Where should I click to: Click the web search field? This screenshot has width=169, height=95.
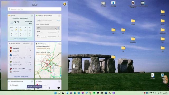35,9
